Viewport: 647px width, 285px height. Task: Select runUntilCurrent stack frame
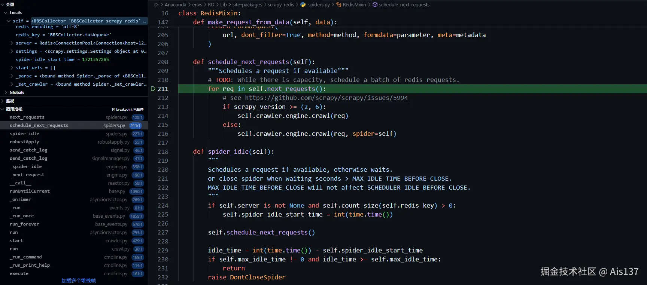click(x=74, y=191)
